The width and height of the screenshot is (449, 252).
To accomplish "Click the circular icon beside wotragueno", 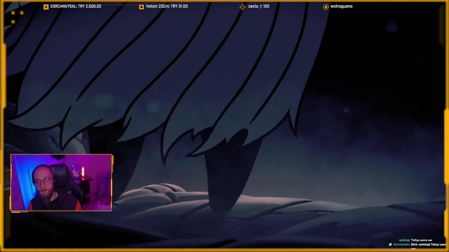I will pyautogui.click(x=326, y=7).
